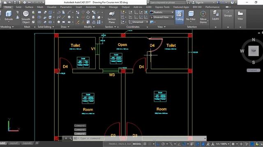Image resolution: width=263 pixels, height=147 pixels.
Task: Toggle lineweight display in status bar
Action: [x=192, y=144]
